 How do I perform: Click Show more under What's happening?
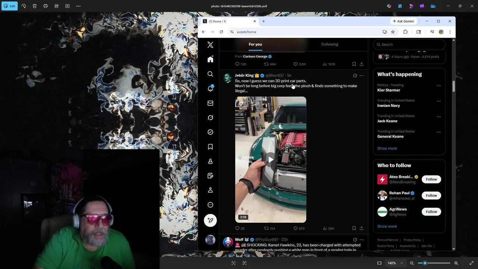pyautogui.click(x=387, y=148)
